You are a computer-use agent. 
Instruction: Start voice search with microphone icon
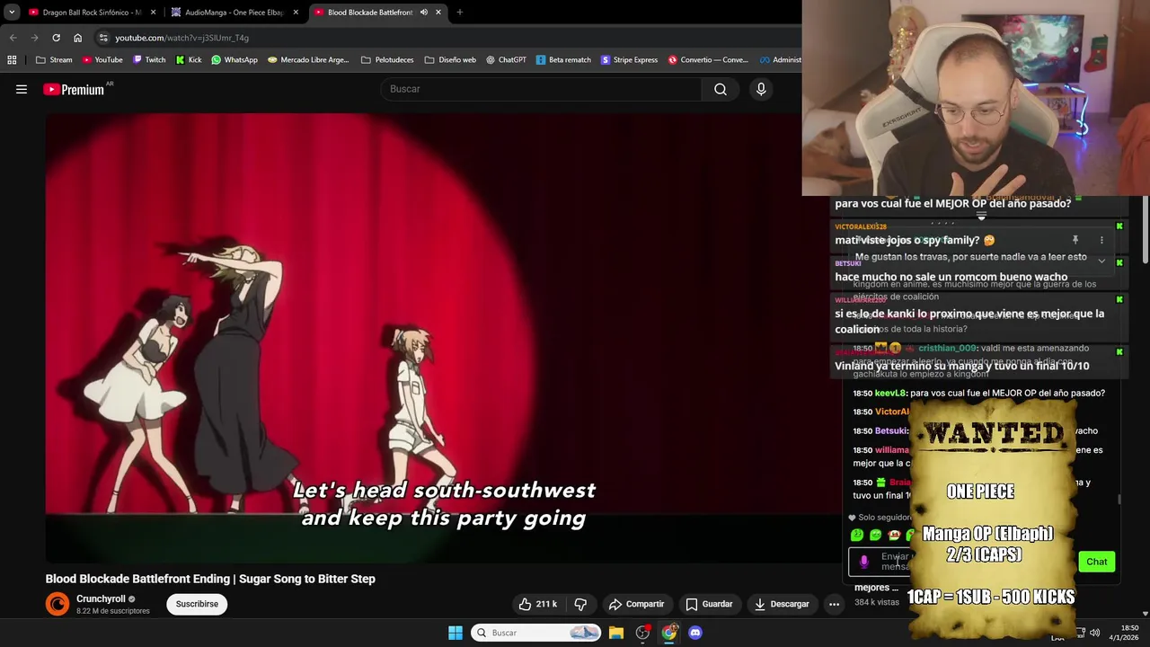click(761, 89)
